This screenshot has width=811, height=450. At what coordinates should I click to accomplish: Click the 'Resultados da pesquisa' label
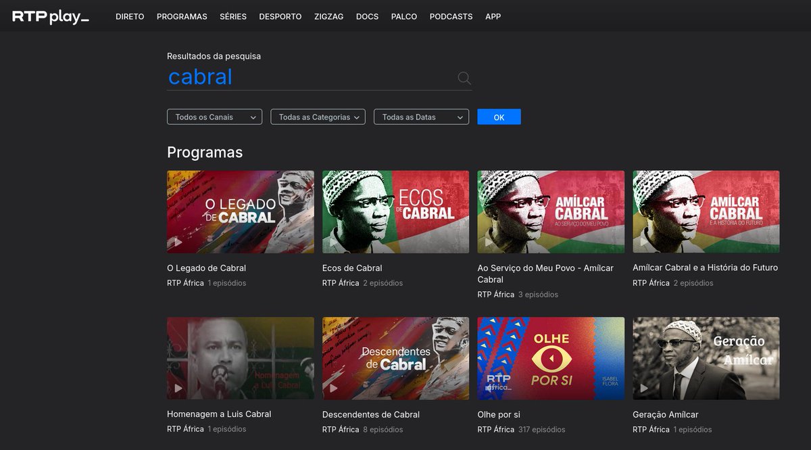pos(214,56)
